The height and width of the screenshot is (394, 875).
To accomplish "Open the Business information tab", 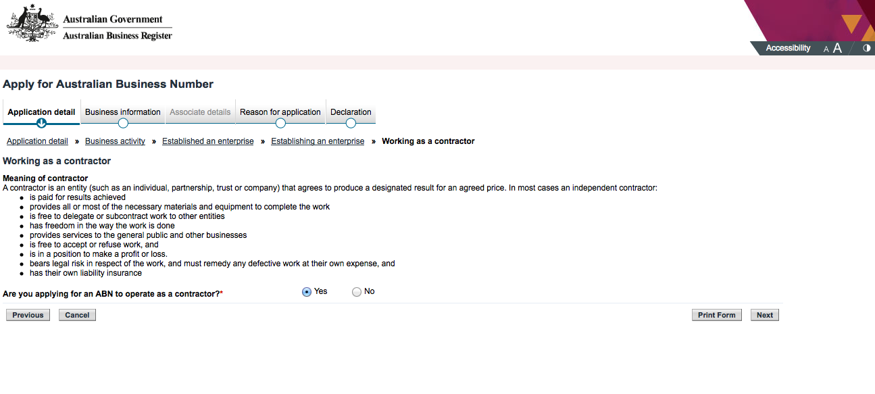I will (123, 112).
